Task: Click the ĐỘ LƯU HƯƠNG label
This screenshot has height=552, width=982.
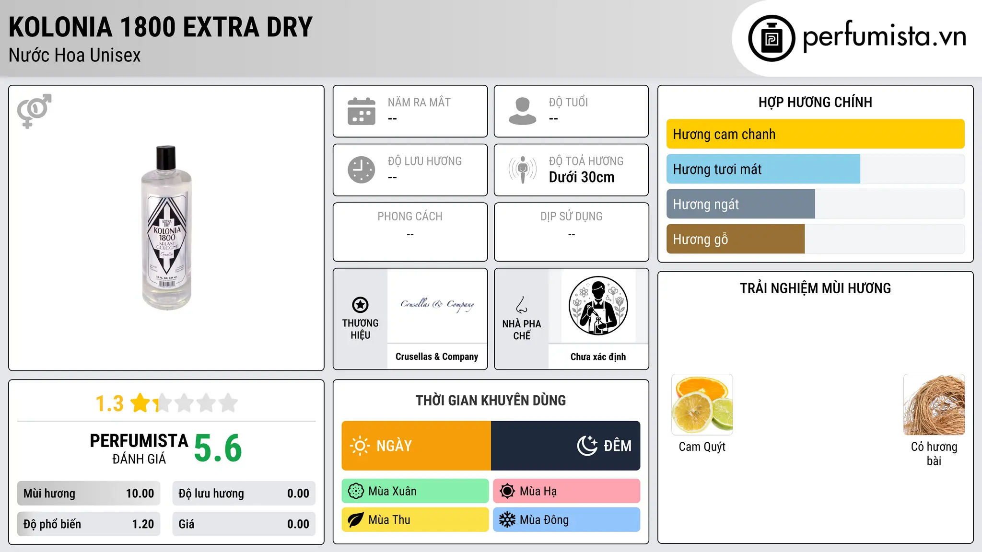Action: click(x=425, y=161)
